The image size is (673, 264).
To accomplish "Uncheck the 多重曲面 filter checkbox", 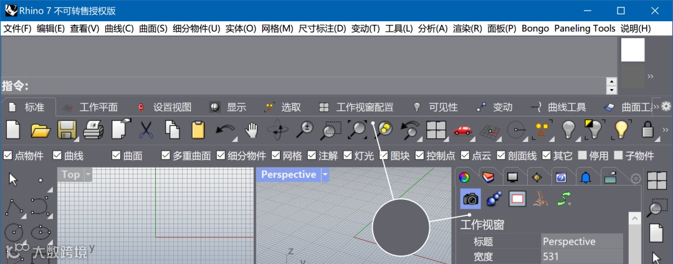I will (x=166, y=155).
